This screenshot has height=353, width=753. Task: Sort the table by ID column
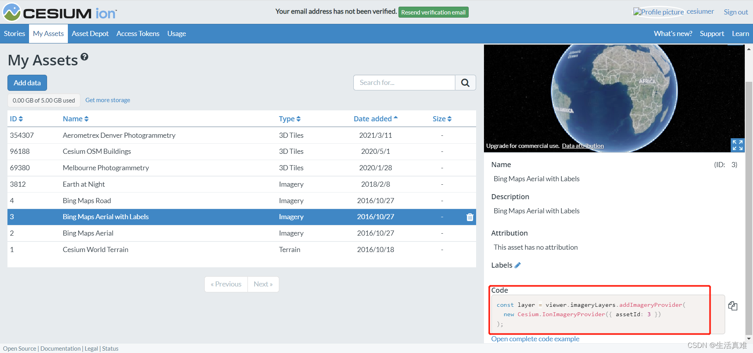pyautogui.click(x=16, y=119)
